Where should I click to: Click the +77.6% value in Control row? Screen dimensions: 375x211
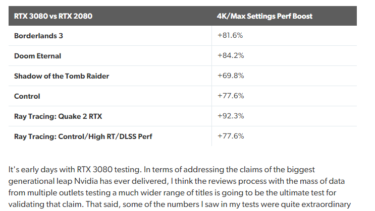click(x=231, y=96)
